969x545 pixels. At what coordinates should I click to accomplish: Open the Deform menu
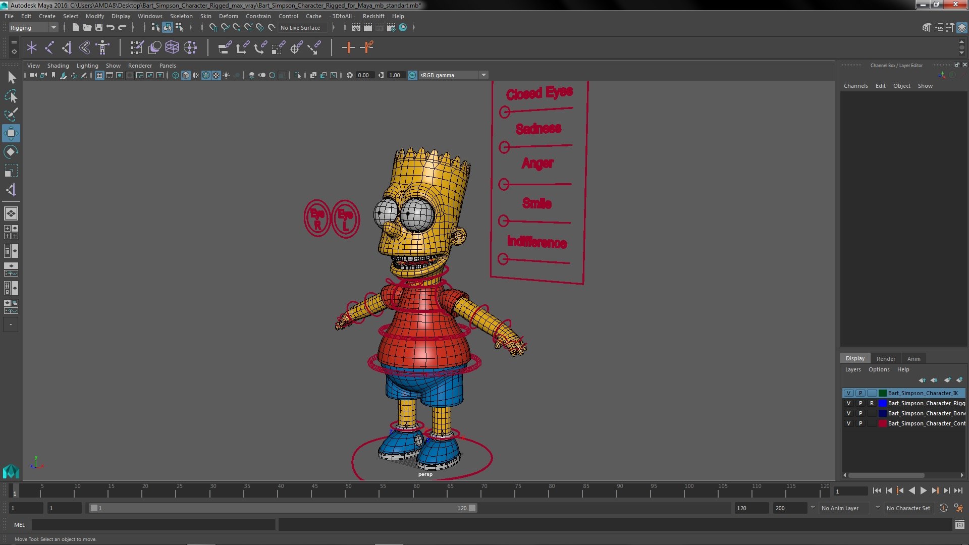pos(228,16)
